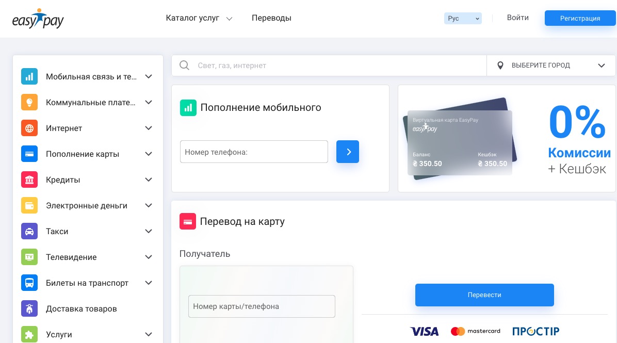The image size is (617, 343).
Task: Open the ВЫБЕРИТЕ ГОРОД city dropdown
Action: coord(551,66)
